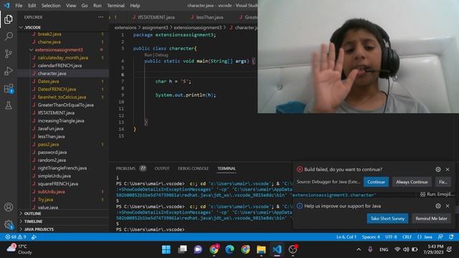Open the Manage gear in activity bar

[9, 224]
